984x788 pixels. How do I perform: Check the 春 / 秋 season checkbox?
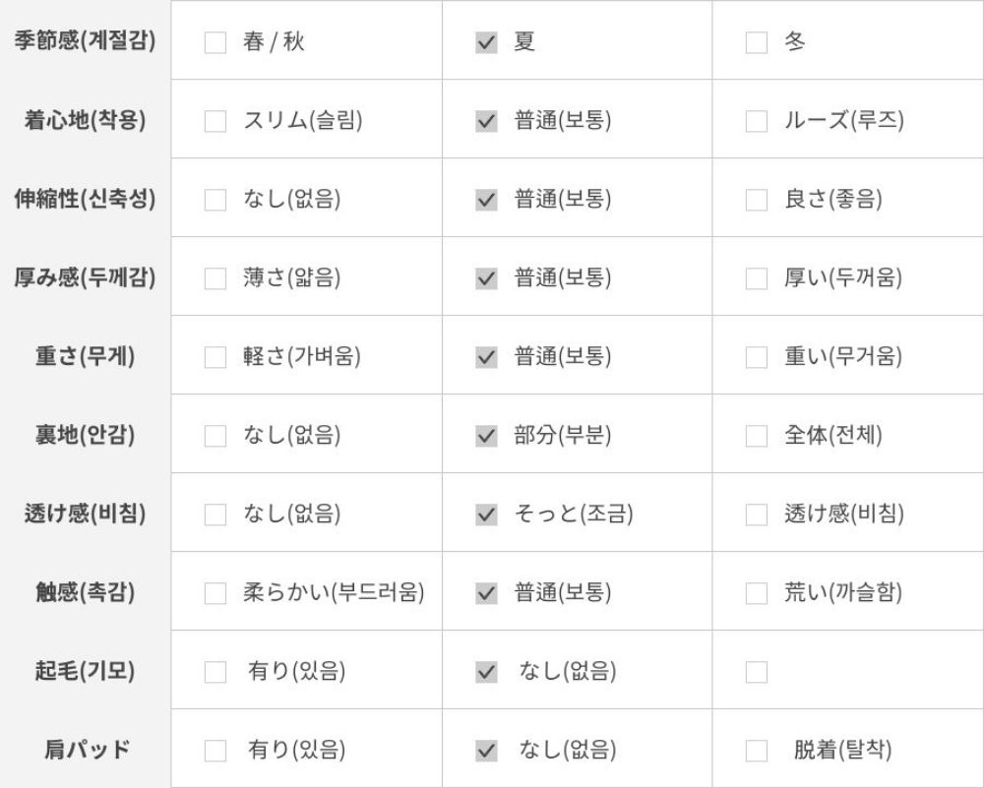[215, 43]
